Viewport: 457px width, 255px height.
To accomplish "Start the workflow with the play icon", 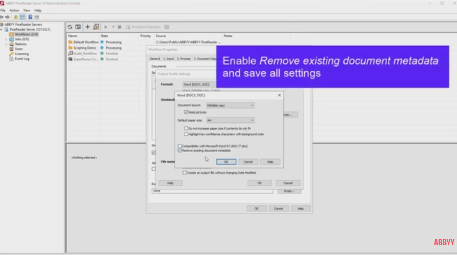I will point(106,27).
